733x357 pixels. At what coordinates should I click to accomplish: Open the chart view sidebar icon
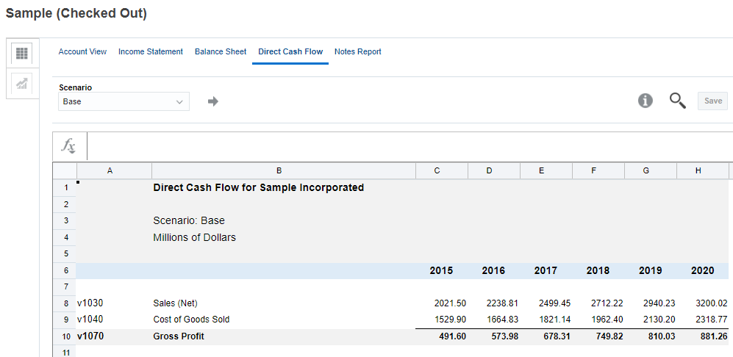click(21, 84)
